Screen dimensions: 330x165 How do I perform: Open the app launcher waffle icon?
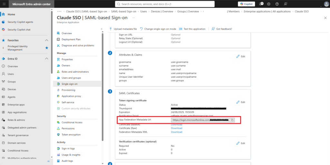pyautogui.click(x=4, y=4)
